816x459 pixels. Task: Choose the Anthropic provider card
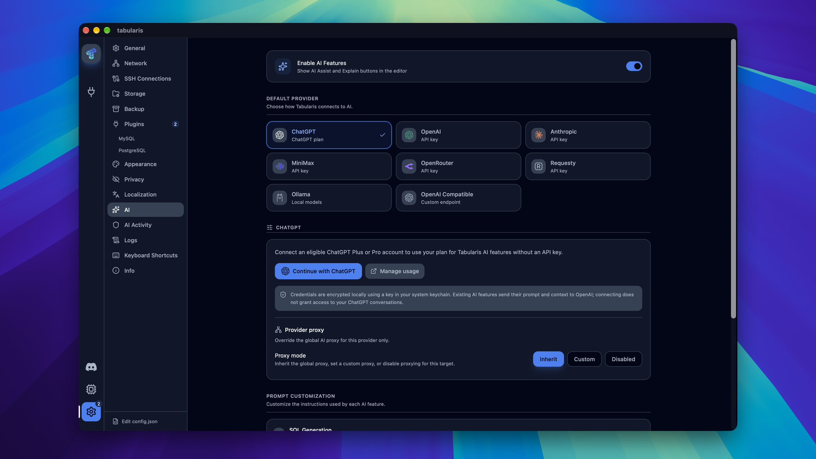[588, 135]
